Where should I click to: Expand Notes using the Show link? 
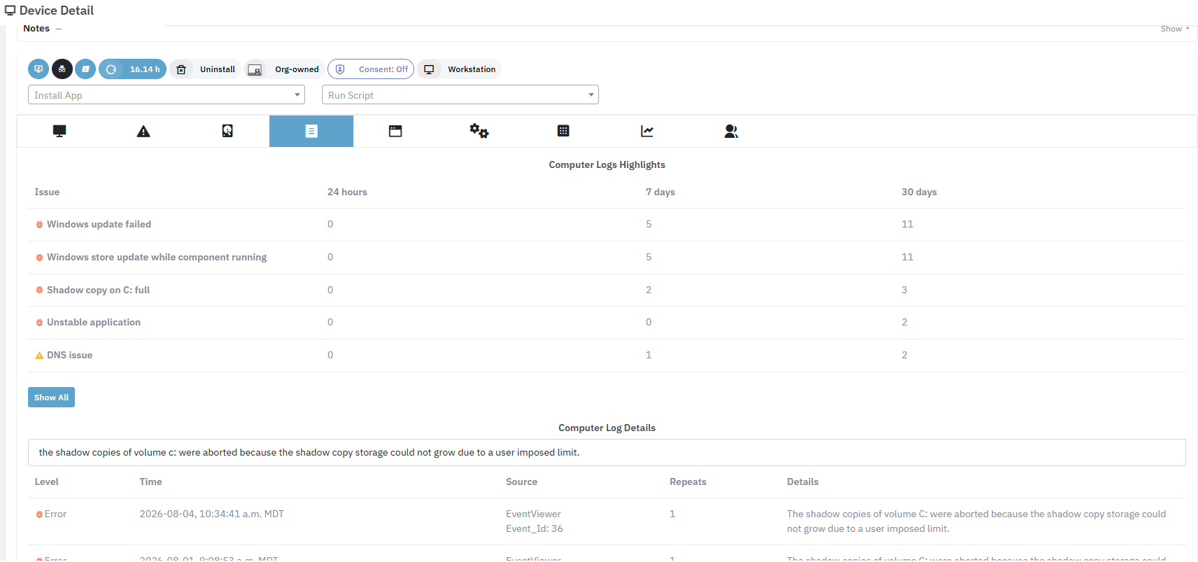tap(1174, 29)
